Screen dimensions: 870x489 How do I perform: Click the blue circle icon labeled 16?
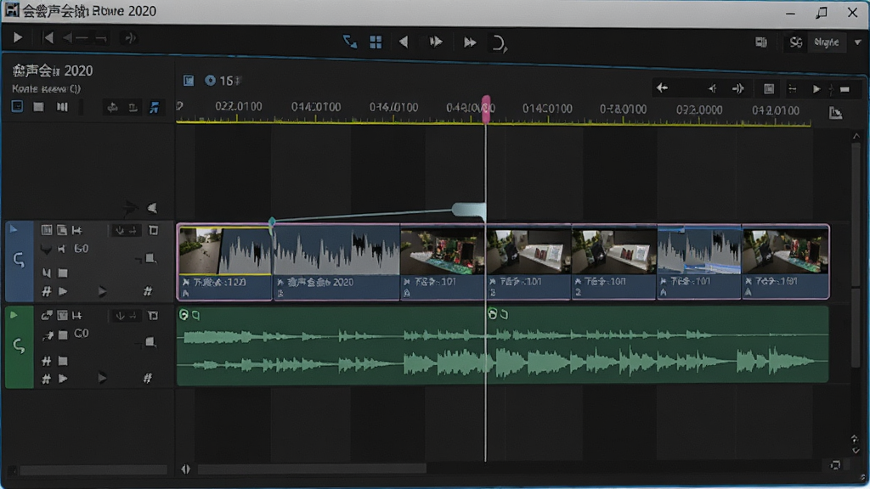(x=211, y=81)
